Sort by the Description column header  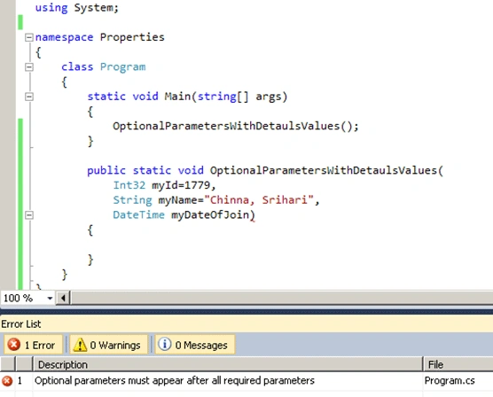click(x=228, y=364)
